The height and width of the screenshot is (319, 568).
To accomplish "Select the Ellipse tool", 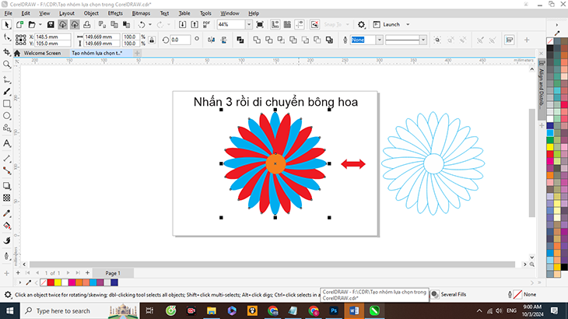I will [6, 116].
